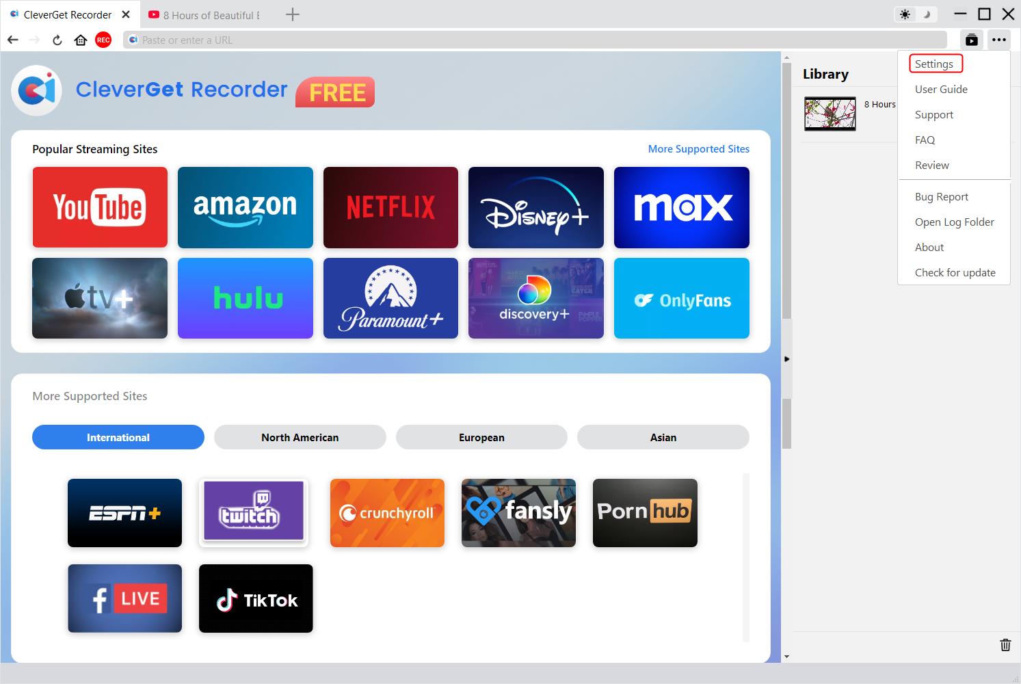Open the 8 Hours video thumbnail in Library

point(830,114)
